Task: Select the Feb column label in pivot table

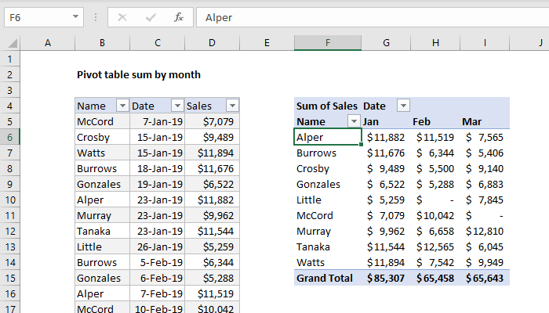Action: click(424, 121)
